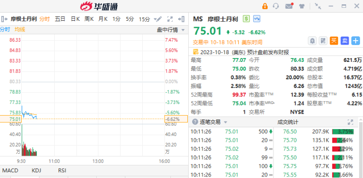This screenshot has height=178, width=363.
Task: Open the 盘中行情 dropdown
Action: (x=171, y=30)
